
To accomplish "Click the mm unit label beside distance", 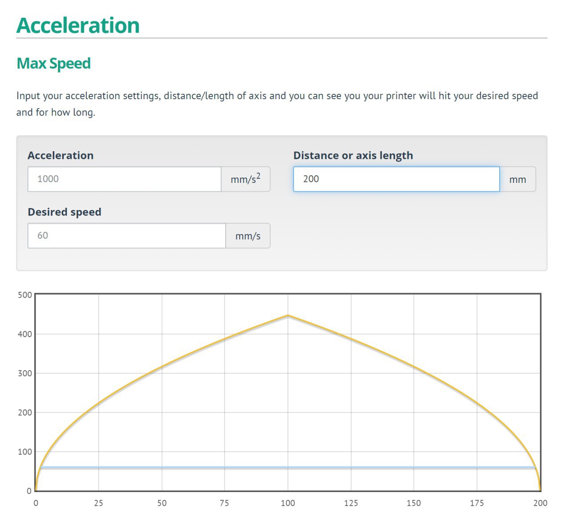I will tap(517, 180).
